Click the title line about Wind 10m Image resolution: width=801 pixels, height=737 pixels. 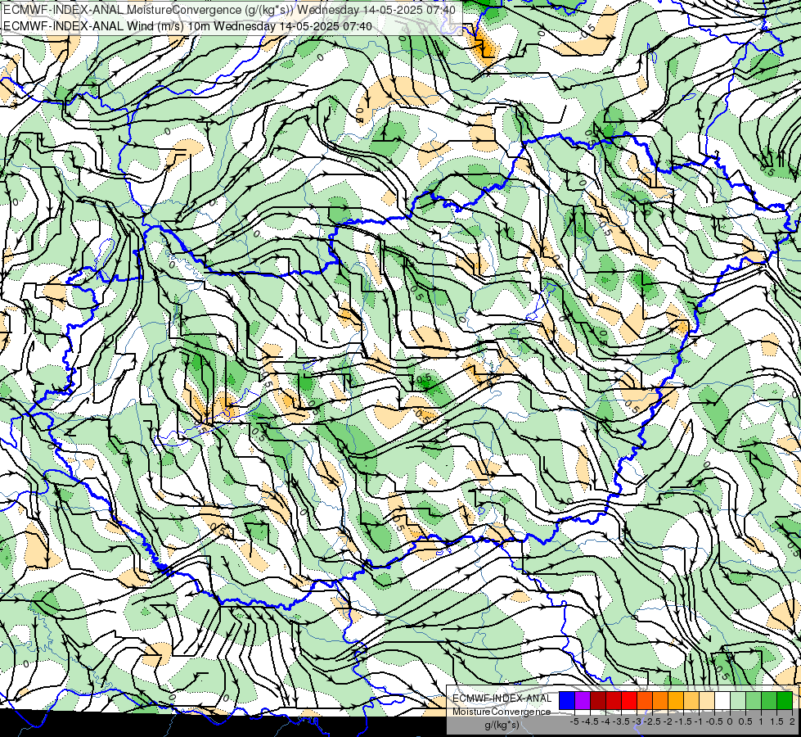click(x=187, y=25)
